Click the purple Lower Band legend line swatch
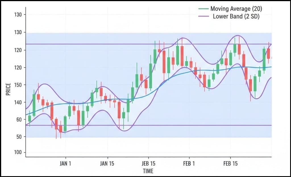Image resolution: width=291 pixels, height=177 pixels. coord(203,17)
